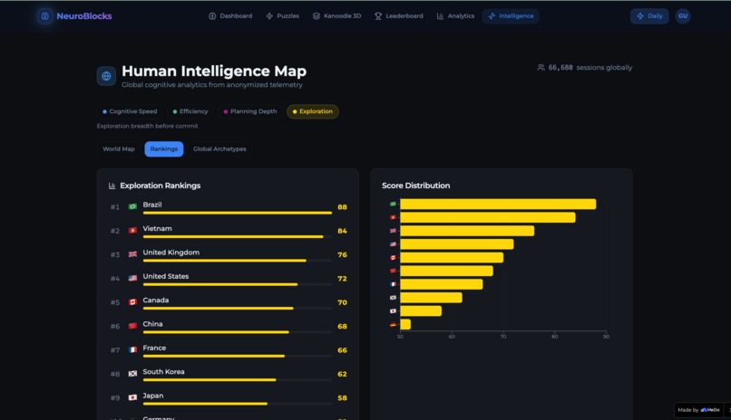Click the South Korea flag in rankings
Viewport: 731px width, 420px height.
pyautogui.click(x=132, y=374)
